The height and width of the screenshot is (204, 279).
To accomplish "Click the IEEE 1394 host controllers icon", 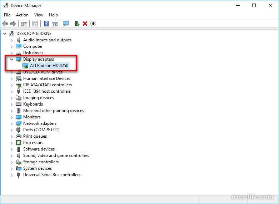I will pos(19,91).
